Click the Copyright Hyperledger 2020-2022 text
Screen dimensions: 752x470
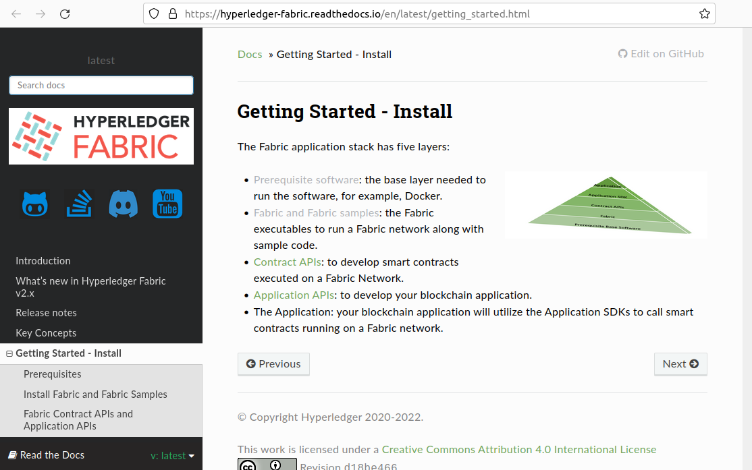pos(331,417)
